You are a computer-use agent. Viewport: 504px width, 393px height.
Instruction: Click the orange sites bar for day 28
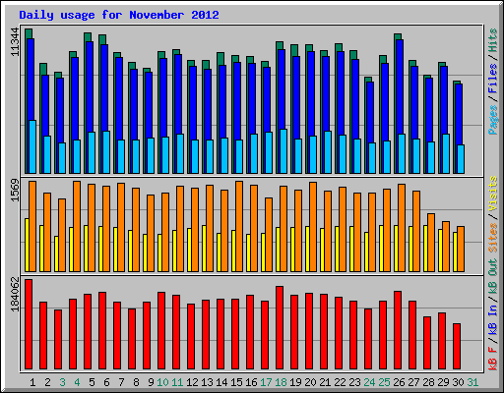click(x=431, y=243)
